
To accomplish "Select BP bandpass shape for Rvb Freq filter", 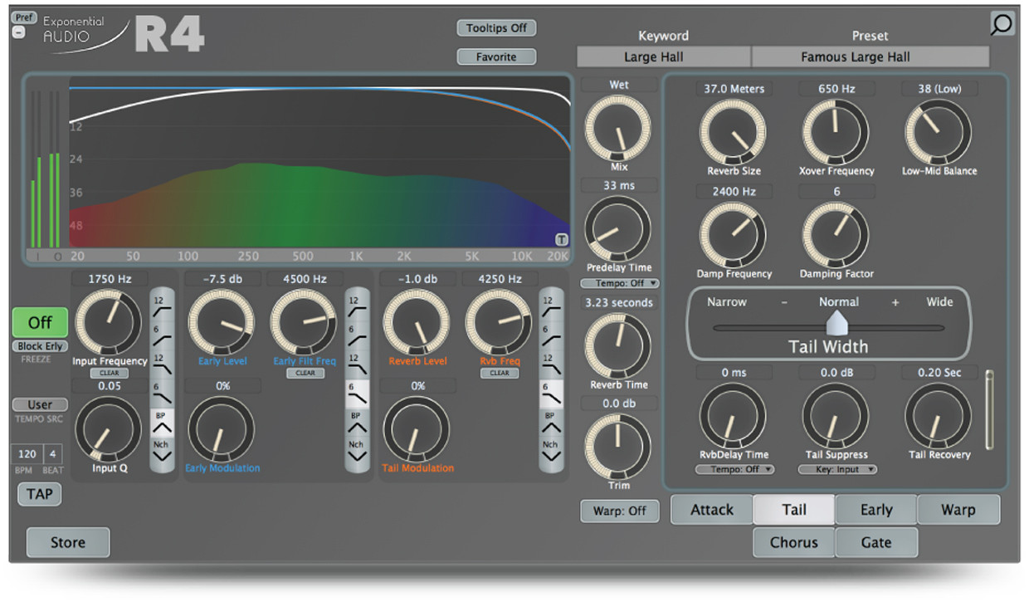I will click(x=551, y=423).
